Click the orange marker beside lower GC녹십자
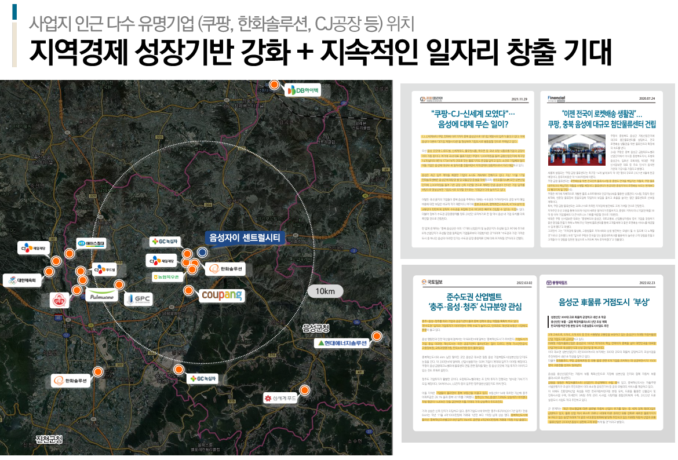678x460 pixels. tap(178, 370)
